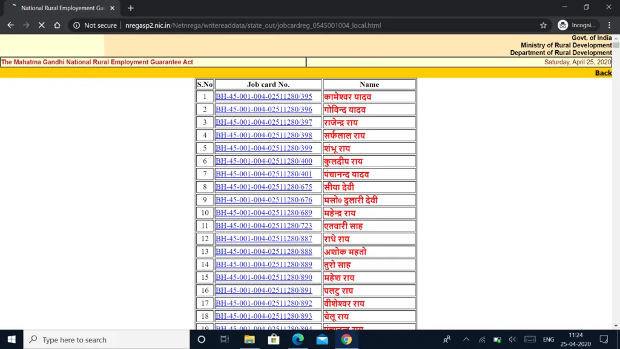Open File Explorer from the taskbar
620x349 pixels.
(x=249, y=339)
